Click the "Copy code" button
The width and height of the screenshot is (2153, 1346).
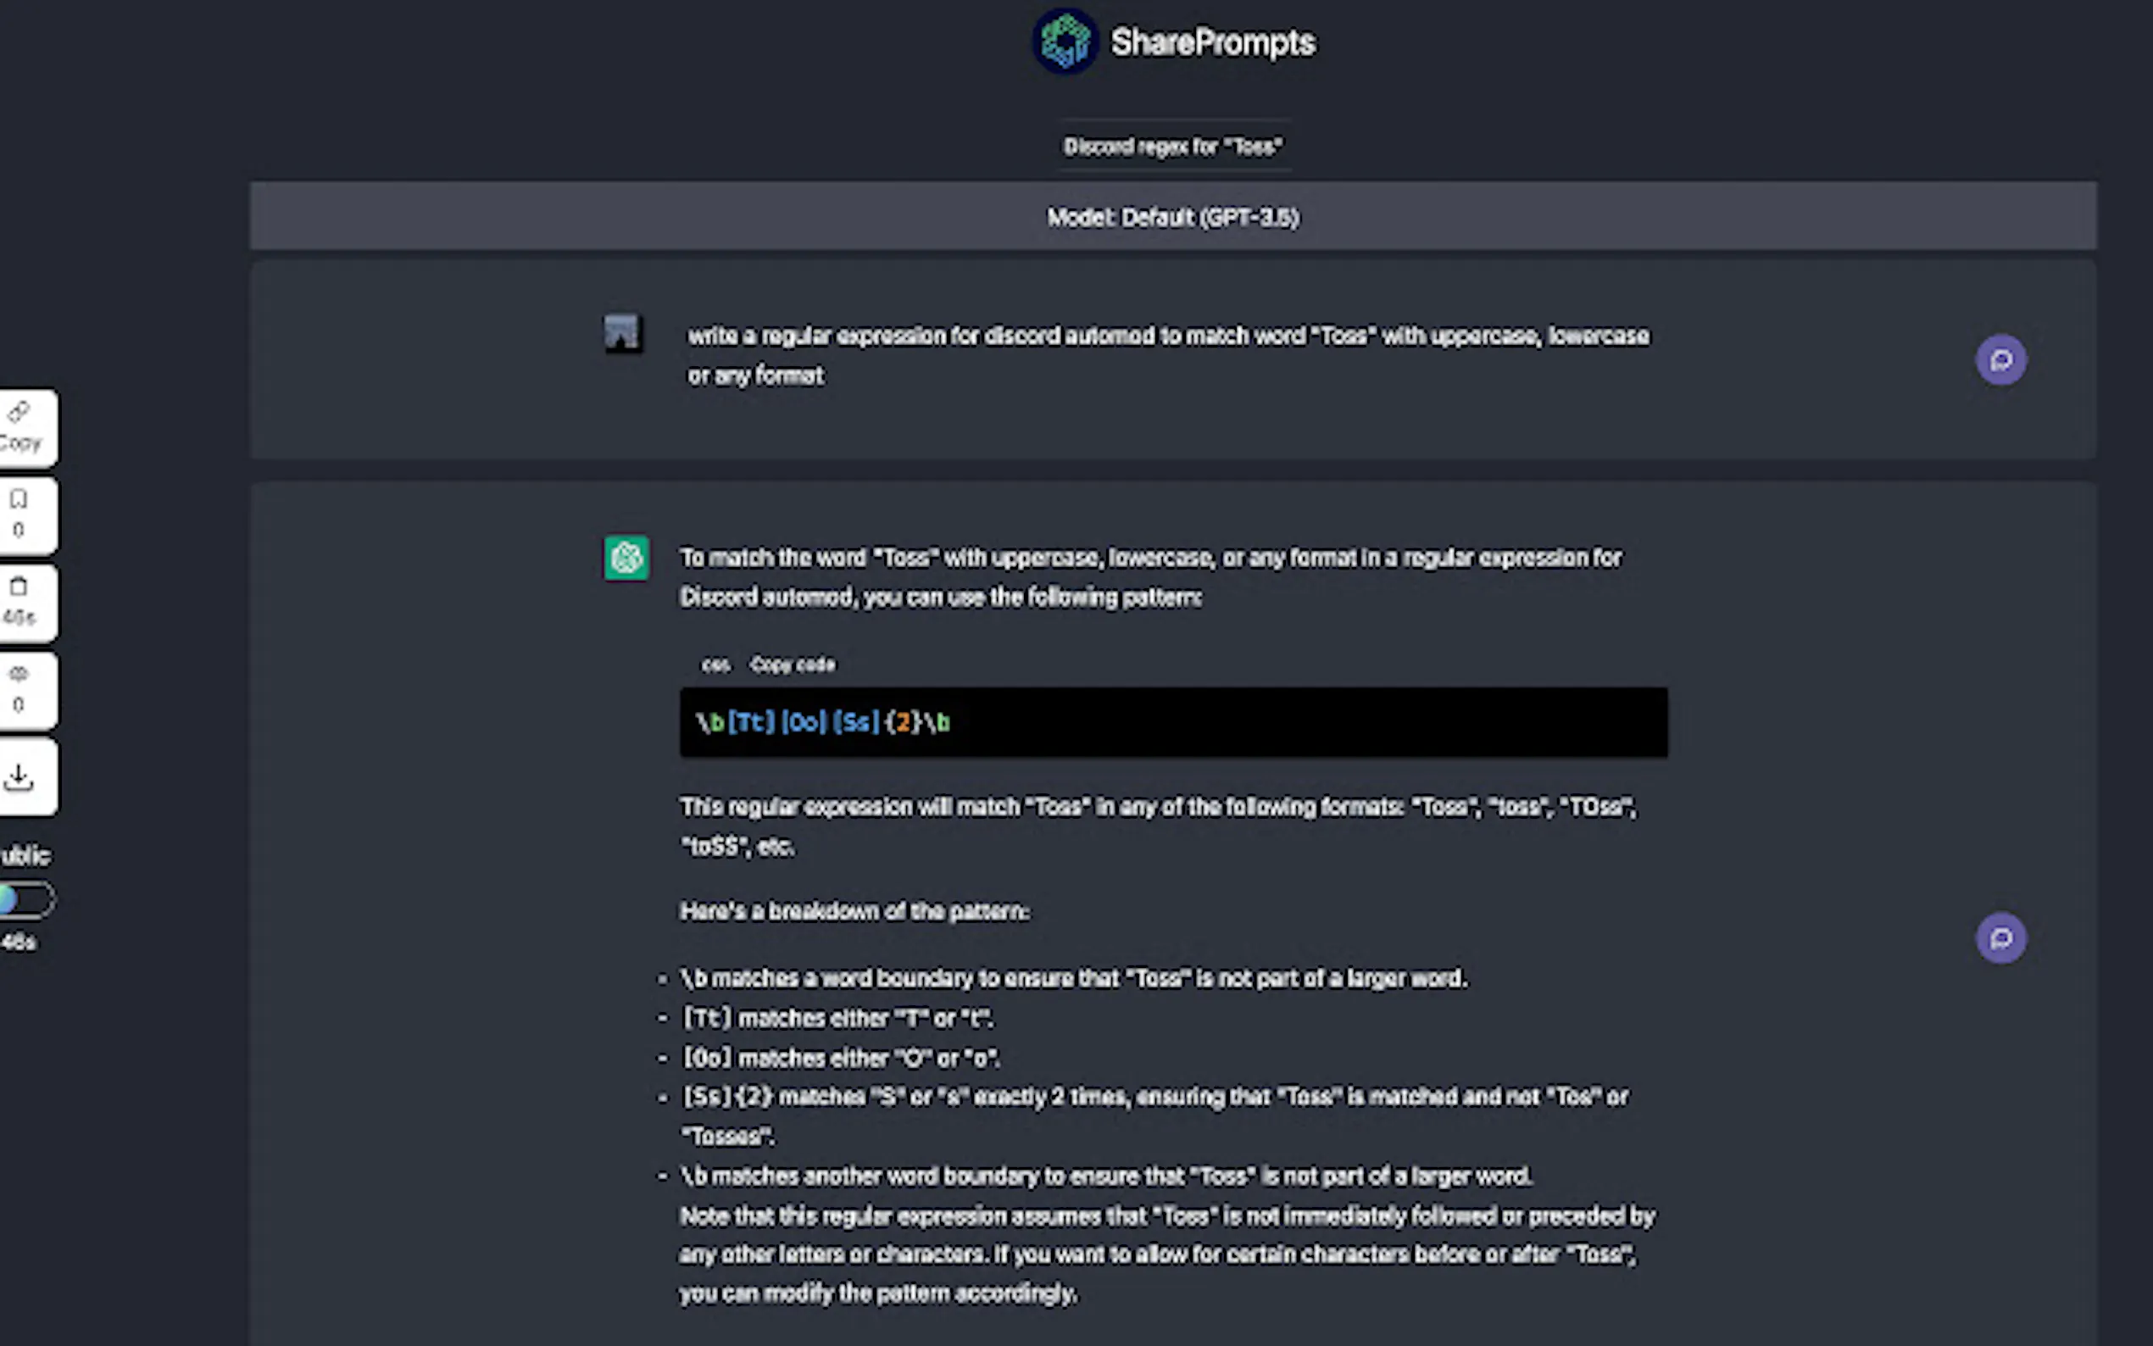793,665
